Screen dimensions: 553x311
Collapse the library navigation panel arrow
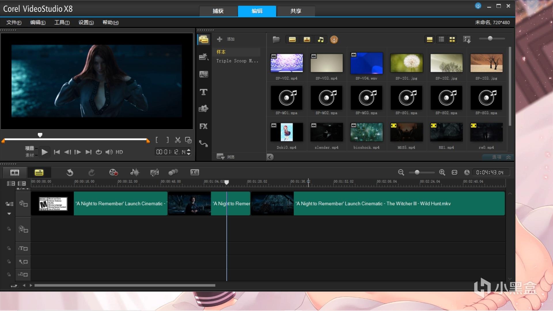[270, 157]
